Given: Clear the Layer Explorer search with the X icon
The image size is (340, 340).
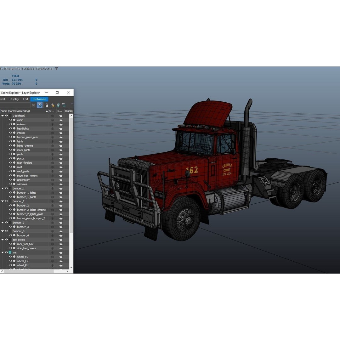Looking at the screenshot, I should click(x=33, y=105).
